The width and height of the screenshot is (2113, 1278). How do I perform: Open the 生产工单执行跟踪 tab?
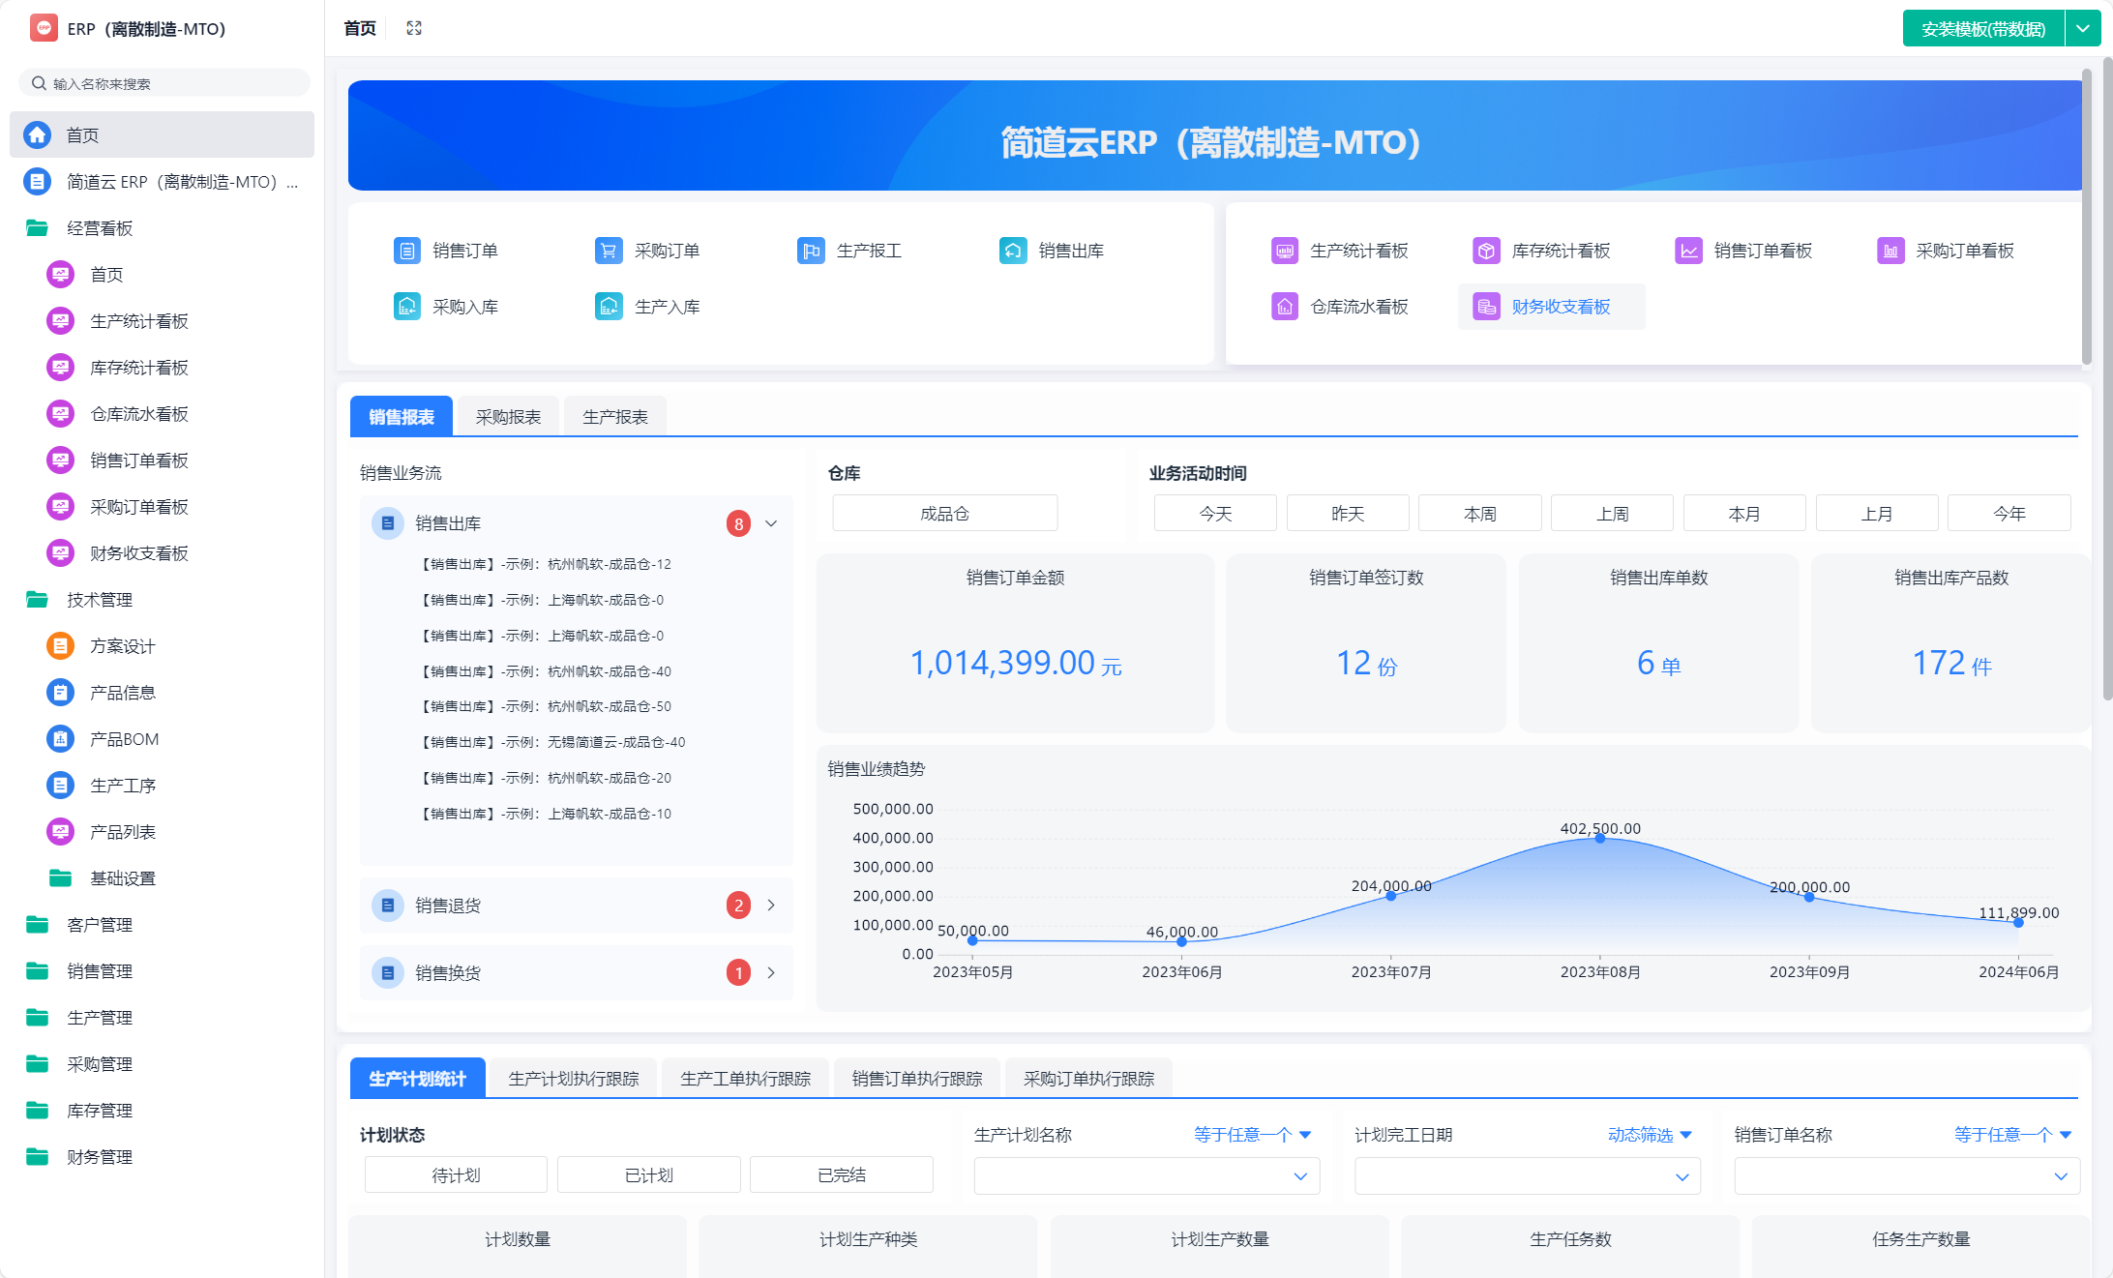[x=745, y=1078]
